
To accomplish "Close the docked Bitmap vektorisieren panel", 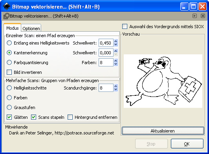I will 203,16.
